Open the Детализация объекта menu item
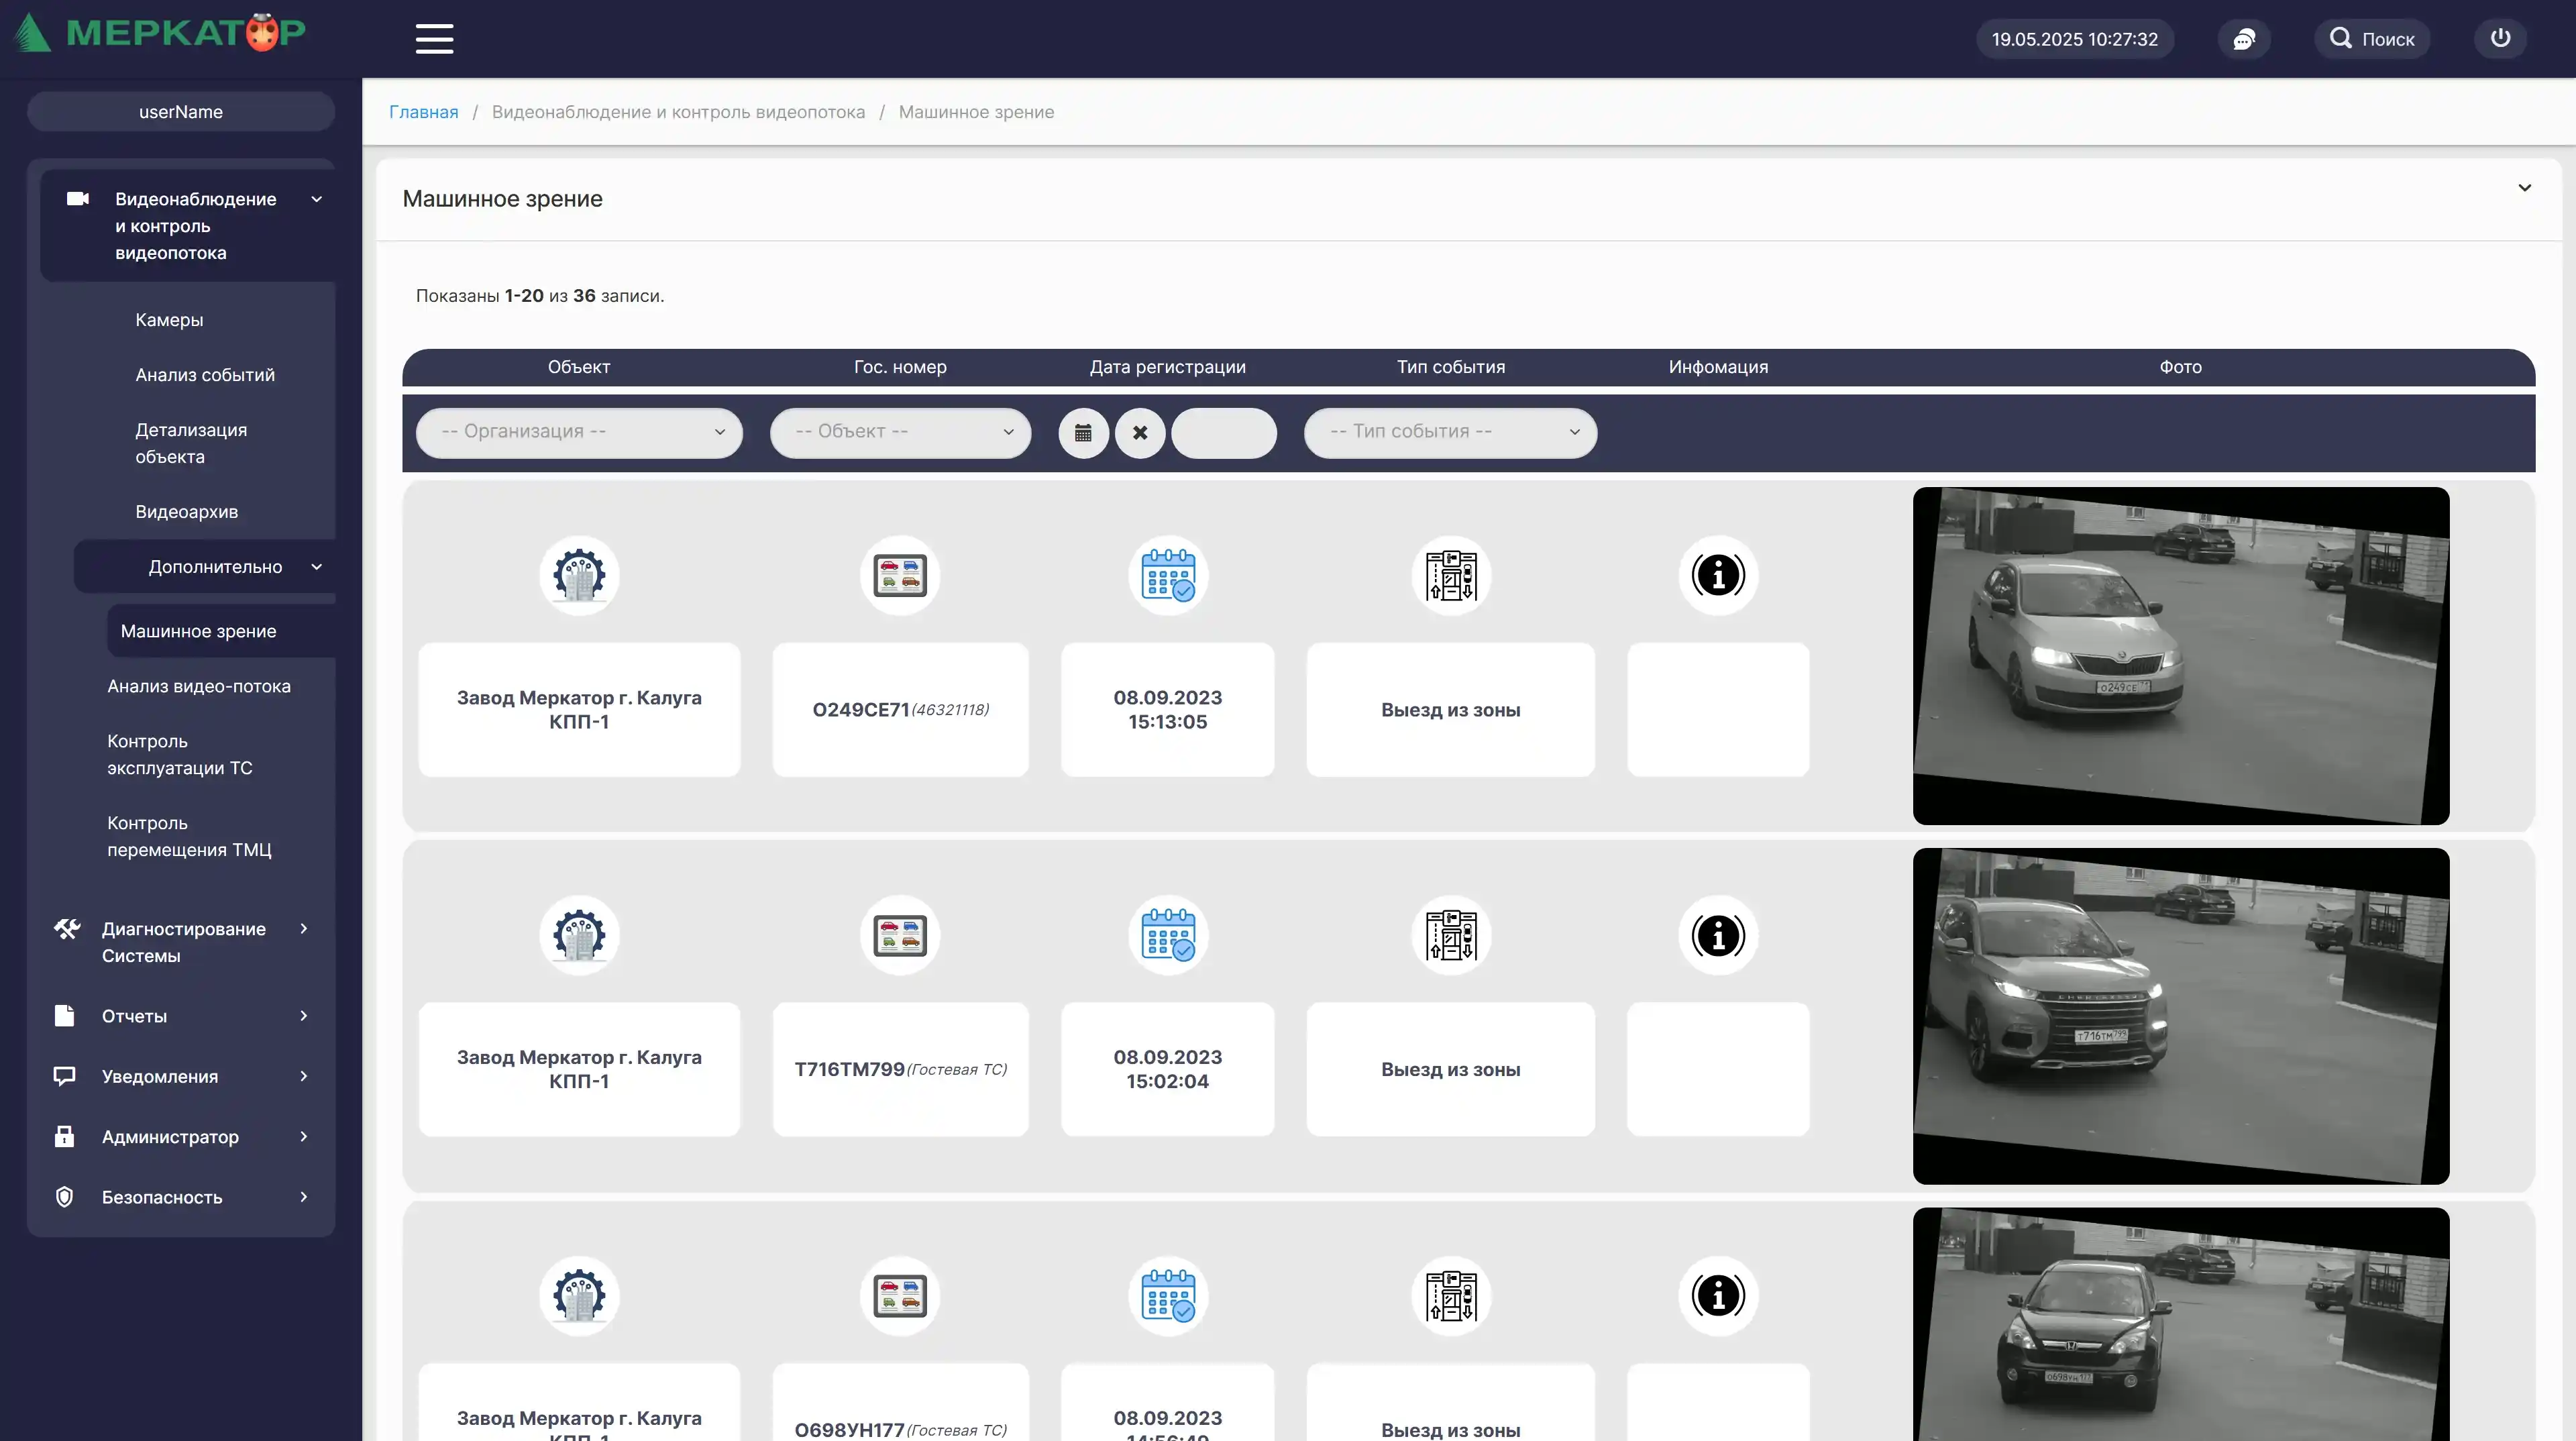2576x1441 pixels. pyautogui.click(x=191, y=443)
